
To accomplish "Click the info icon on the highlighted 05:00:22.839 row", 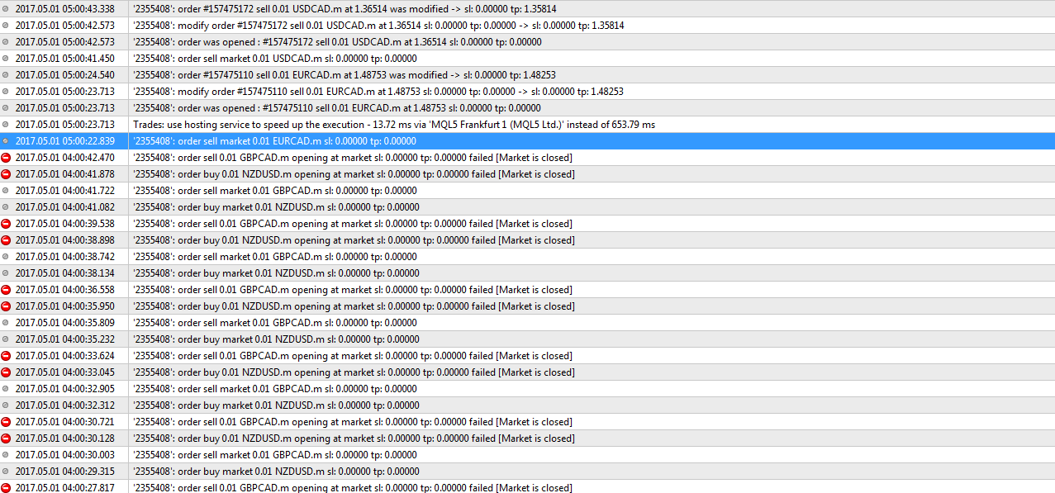I will click(x=6, y=141).
